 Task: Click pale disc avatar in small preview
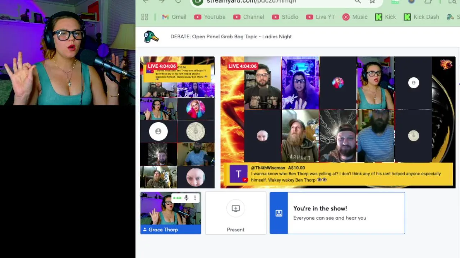point(196,131)
